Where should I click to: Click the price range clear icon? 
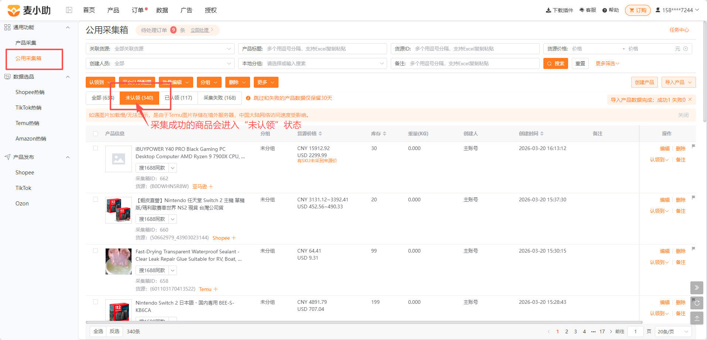(x=686, y=49)
